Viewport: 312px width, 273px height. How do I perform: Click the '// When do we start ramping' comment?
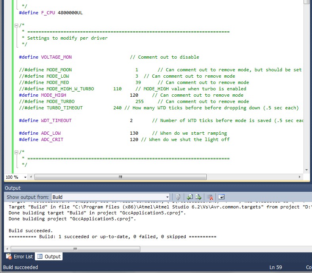tap(189, 133)
